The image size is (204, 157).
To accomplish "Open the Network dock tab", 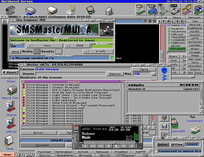I will (x=194, y=17).
